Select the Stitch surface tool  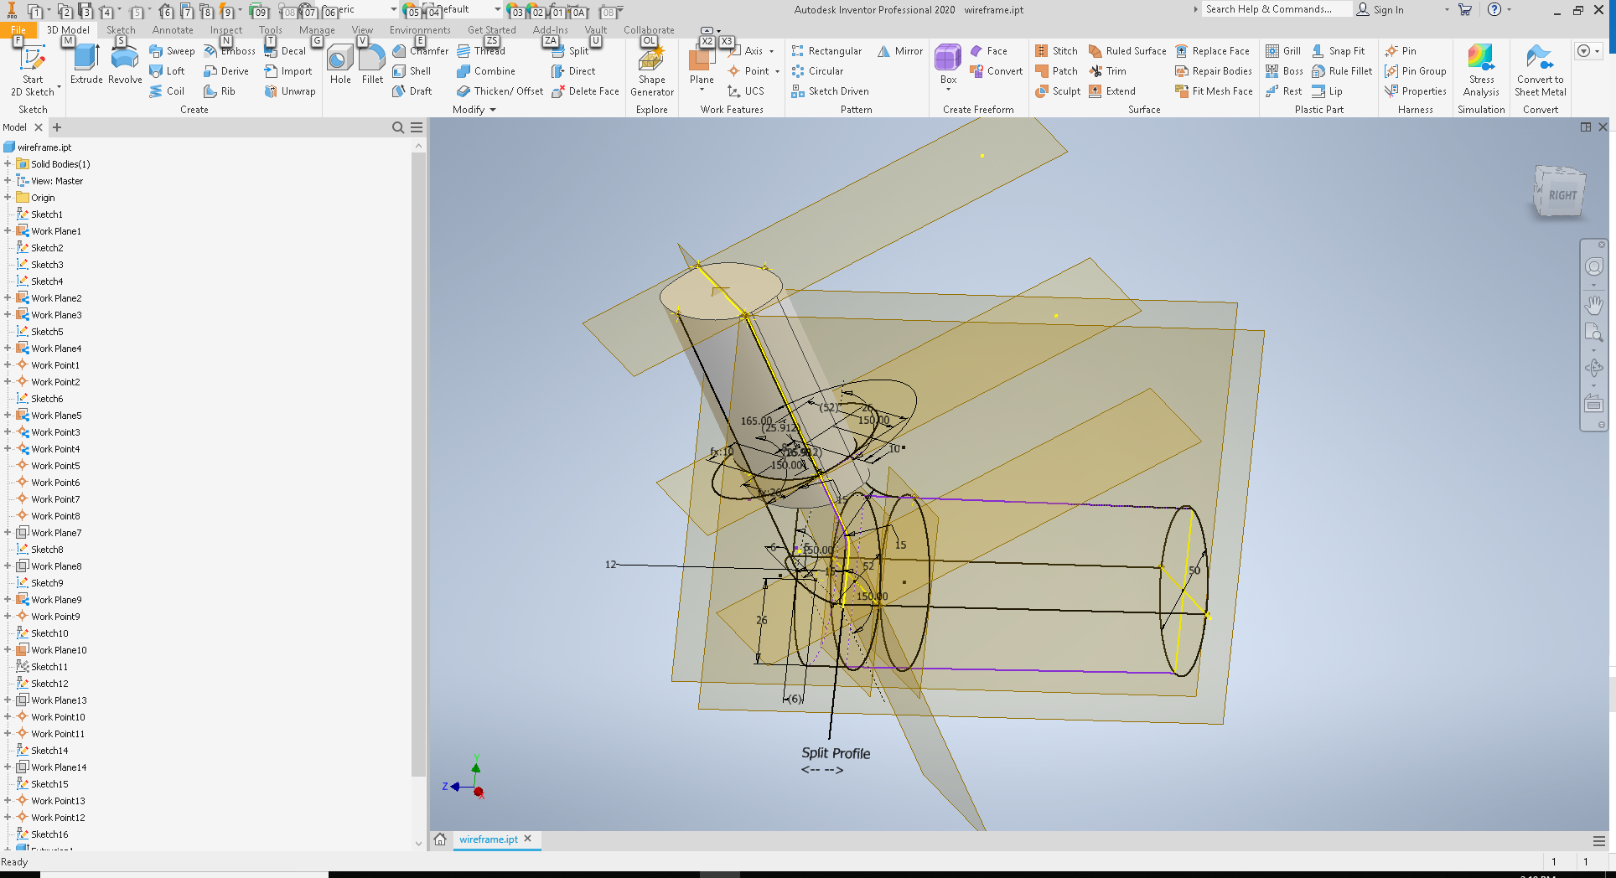[1055, 50]
